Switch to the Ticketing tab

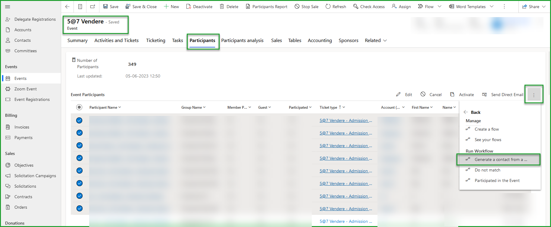click(x=155, y=41)
